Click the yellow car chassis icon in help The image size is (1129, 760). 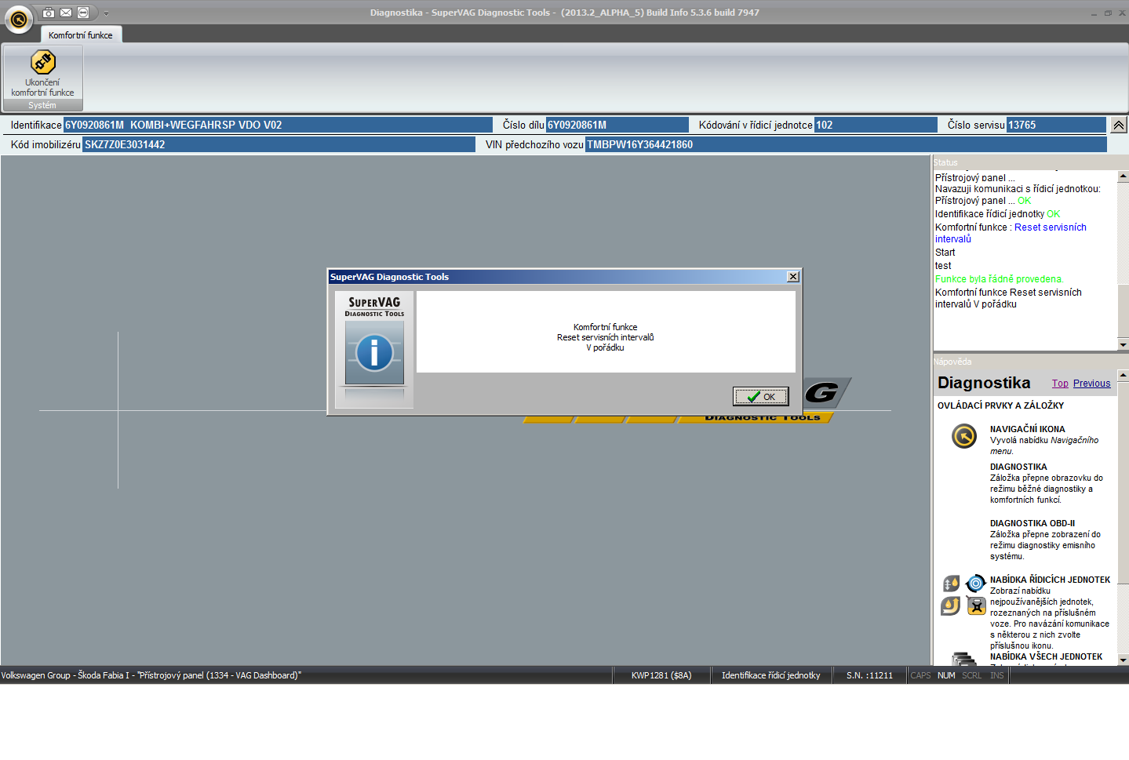976,605
